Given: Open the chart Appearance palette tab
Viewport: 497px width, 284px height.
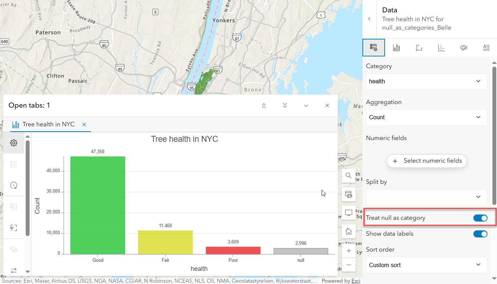Looking at the screenshot, I should point(464,47).
